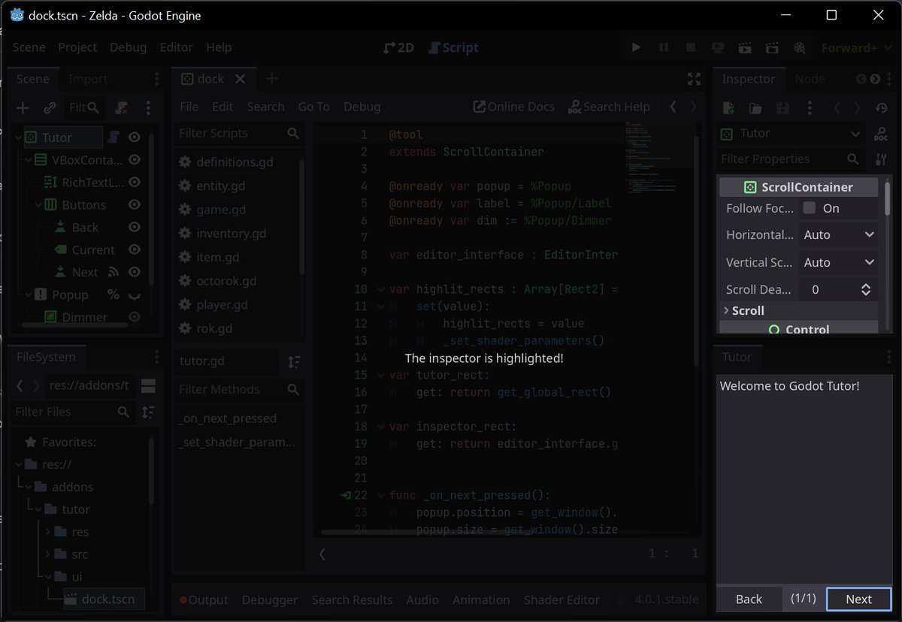
Task: Show the hidden Popup node
Action: [x=135, y=295]
